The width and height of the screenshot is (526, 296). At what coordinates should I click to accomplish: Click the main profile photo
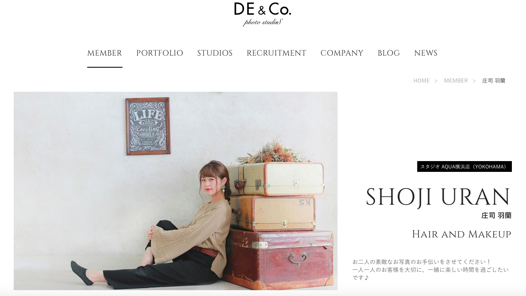(176, 191)
